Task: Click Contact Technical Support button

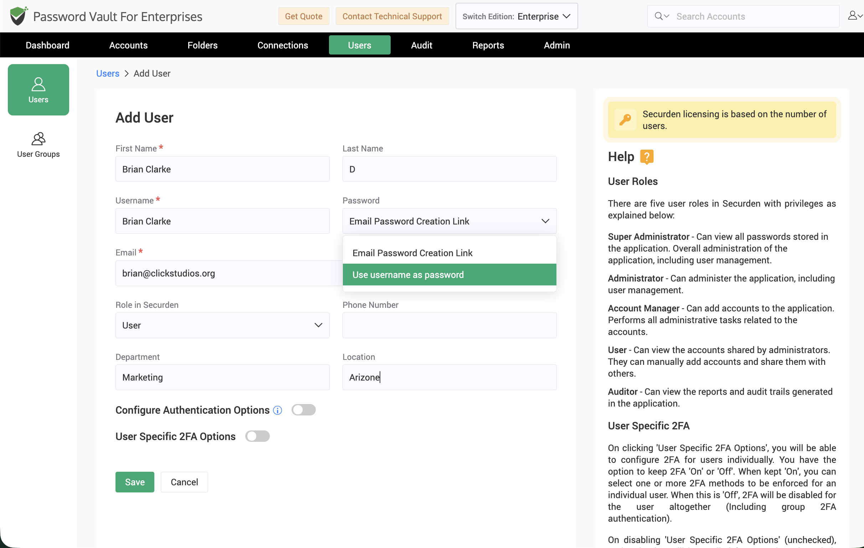Action: 392,16
